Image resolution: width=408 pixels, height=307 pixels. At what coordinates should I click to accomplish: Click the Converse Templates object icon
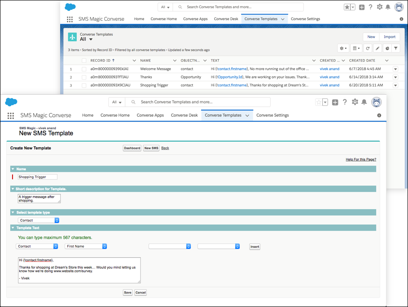(x=72, y=37)
